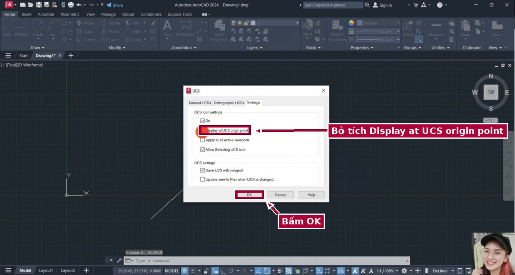This screenshot has height=275, width=515.
Task: Open the Parametric ribbon tab
Action: point(70,14)
